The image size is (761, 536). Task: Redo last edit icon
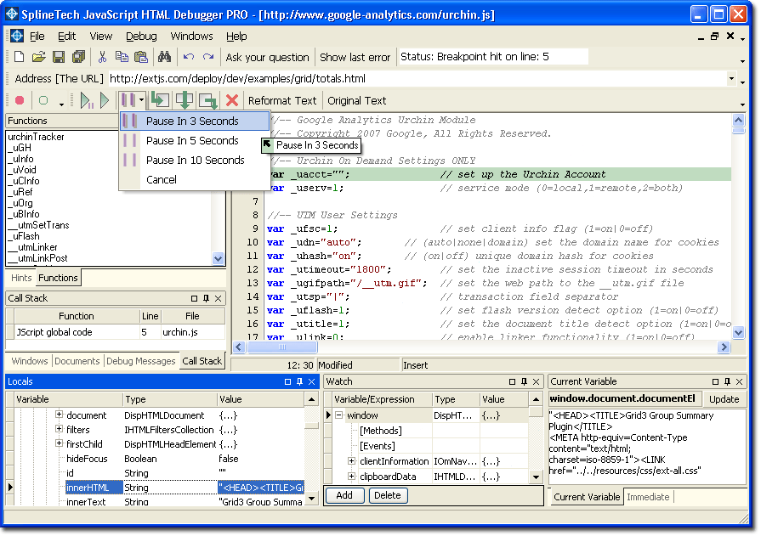(x=208, y=57)
